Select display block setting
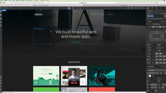The height and width of the screenshot is (93, 166). [149, 27]
